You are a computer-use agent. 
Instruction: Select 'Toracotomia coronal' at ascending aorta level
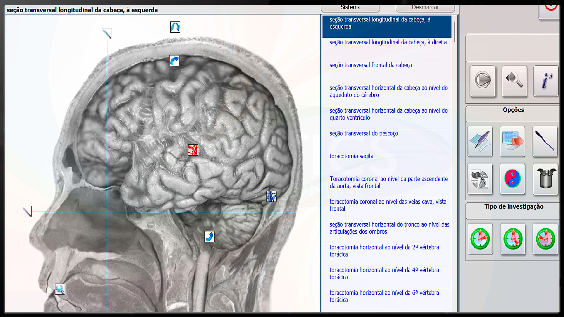(x=387, y=186)
